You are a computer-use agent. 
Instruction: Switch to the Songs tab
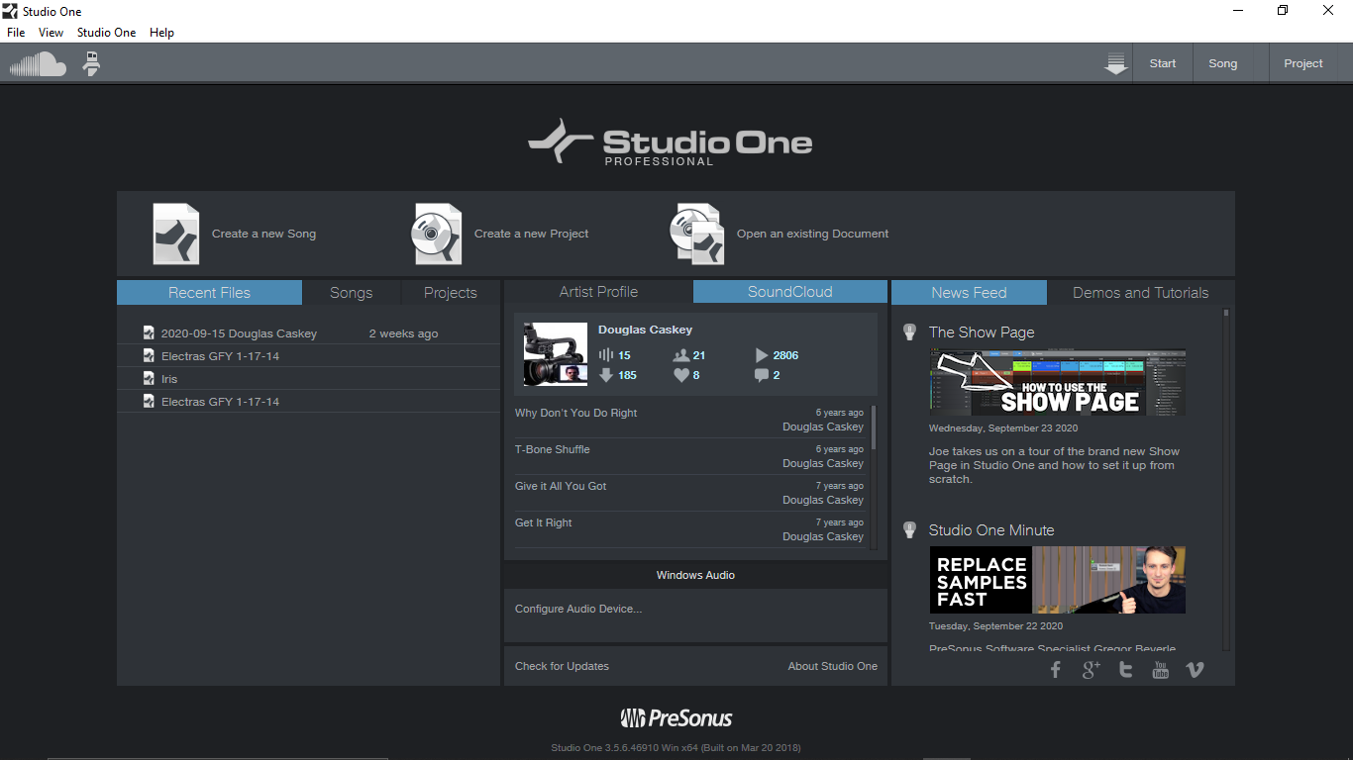[x=351, y=293]
